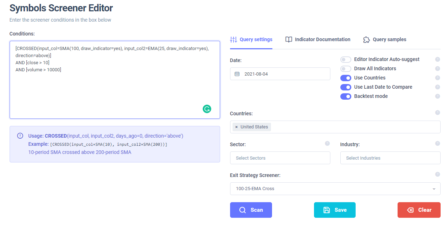Open help icon for Draw All Indicators
Image resolution: width=447 pixels, height=227 pixels.
(x=438, y=68)
